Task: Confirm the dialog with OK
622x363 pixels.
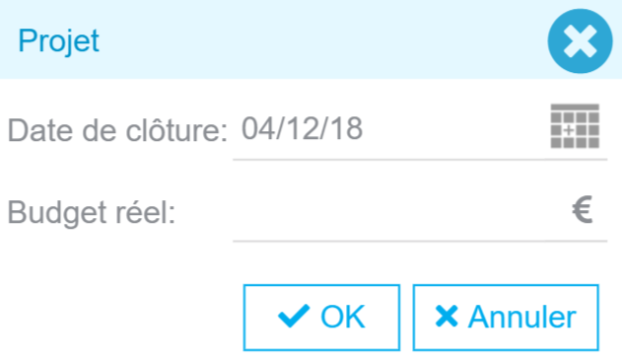Action: 321,318
